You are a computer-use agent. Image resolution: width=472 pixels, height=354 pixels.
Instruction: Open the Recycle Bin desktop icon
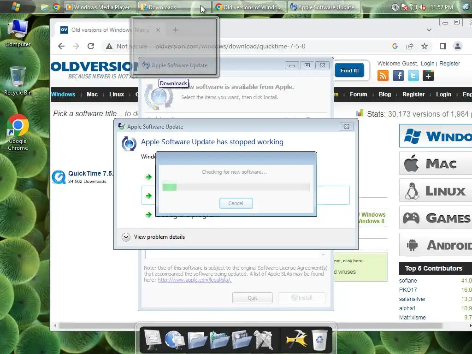(x=18, y=81)
